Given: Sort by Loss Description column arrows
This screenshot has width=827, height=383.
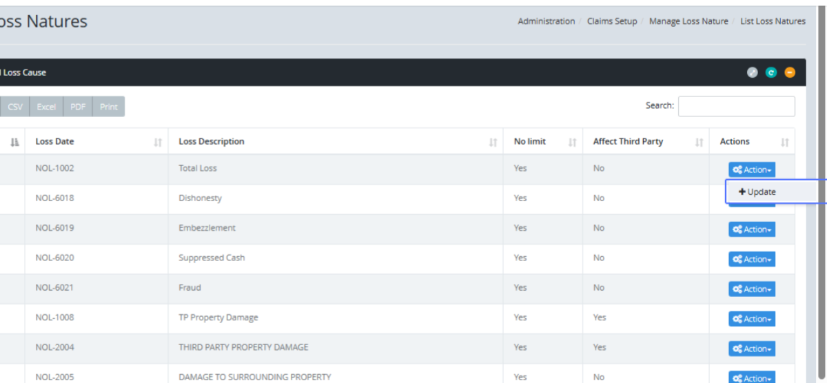Looking at the screenshot, I should [x=493, y=142].
